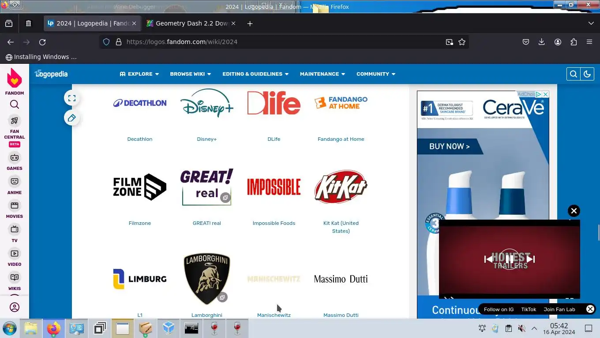
Task: Expand the EDITING & GUIDELINES menu
Action: tap(255, 74)
